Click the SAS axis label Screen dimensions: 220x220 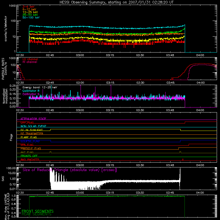(3, 179)
